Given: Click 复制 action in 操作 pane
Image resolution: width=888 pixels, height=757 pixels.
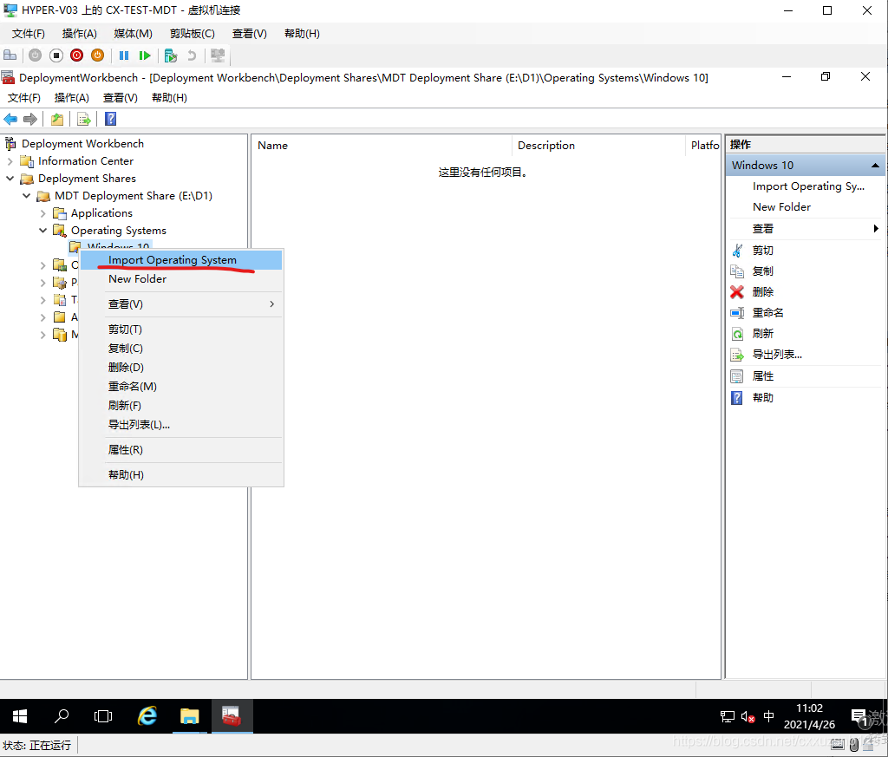Looking at the screenshot, I should (x=762, y=271).
